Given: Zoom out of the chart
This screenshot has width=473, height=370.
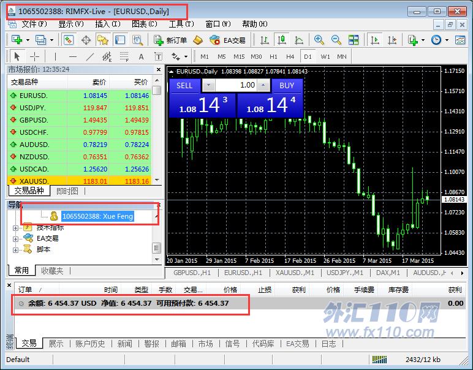Looking at the screenshot, I should tap(336, 40).
